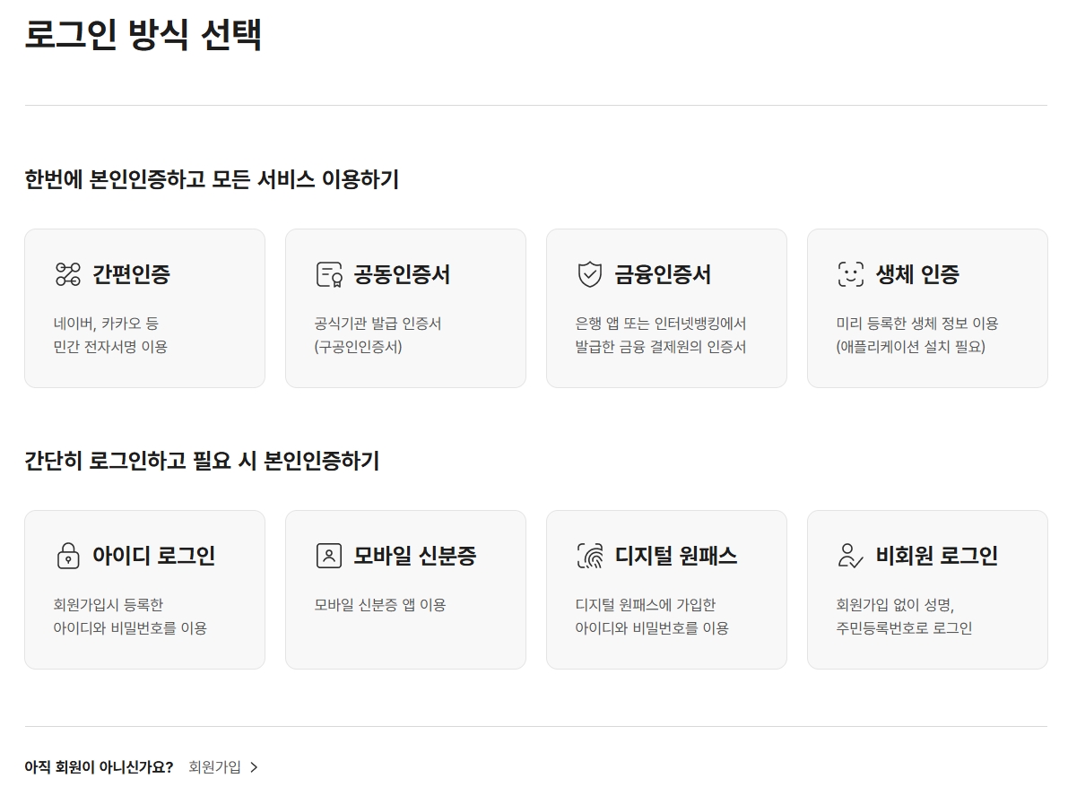Click the 모바일 신분증 ID card icon

(326, 555)
